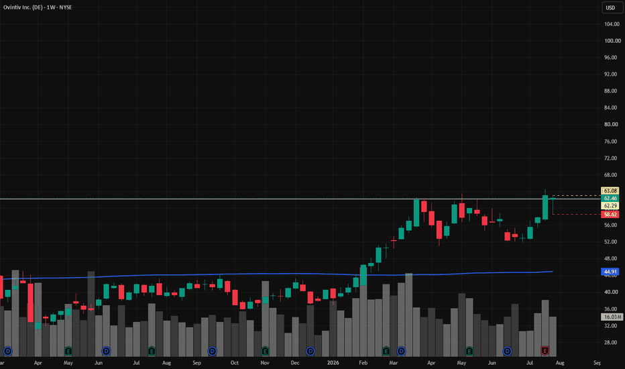Open the USD currency selector
Image resolution: width=625 pixels, height=369 pixels.
pyautogui.click(x=611, y=7)
